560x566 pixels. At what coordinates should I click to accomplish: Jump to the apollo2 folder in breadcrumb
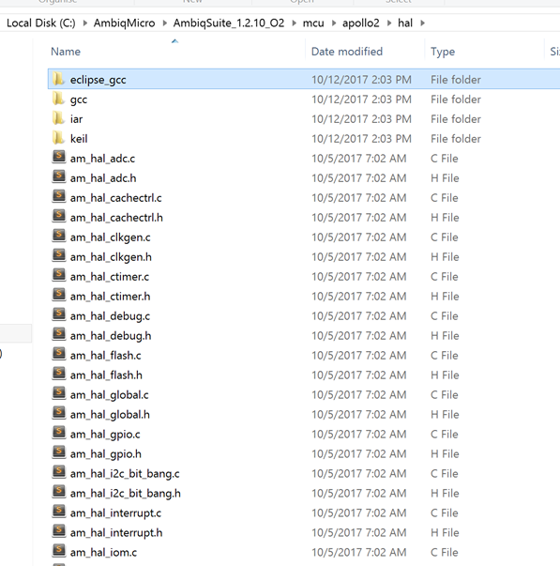361,23
